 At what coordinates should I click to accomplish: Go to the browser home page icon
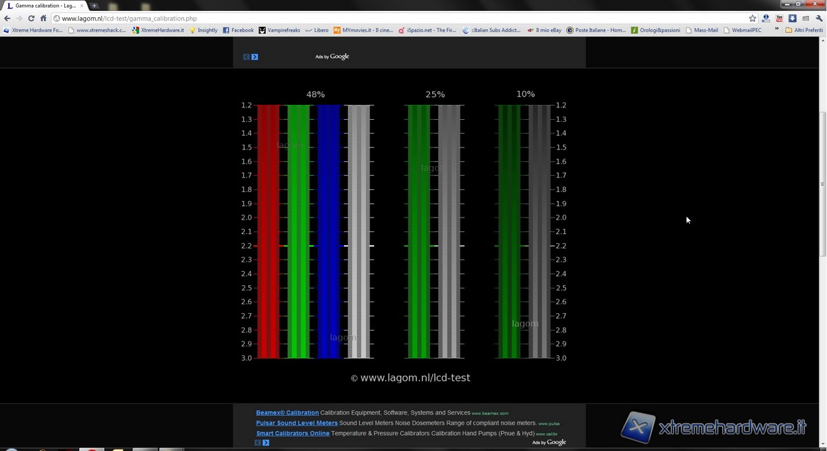43,19
